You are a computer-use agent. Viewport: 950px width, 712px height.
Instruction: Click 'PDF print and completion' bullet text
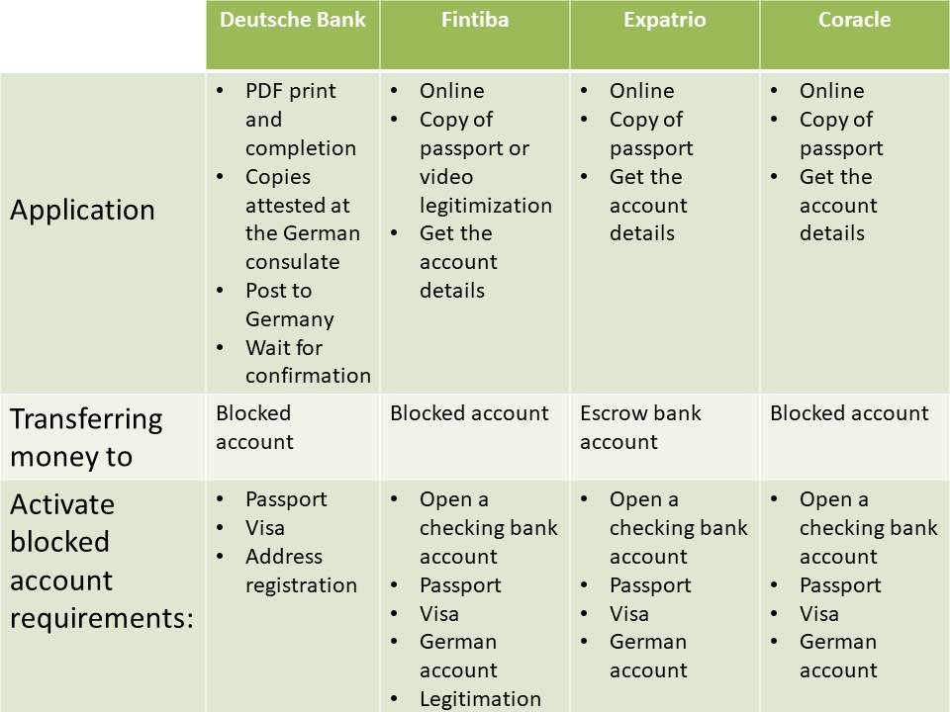[x=301, y=120]
